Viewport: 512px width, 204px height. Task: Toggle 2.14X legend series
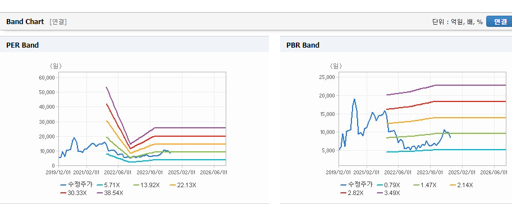[x=461, y=185]
